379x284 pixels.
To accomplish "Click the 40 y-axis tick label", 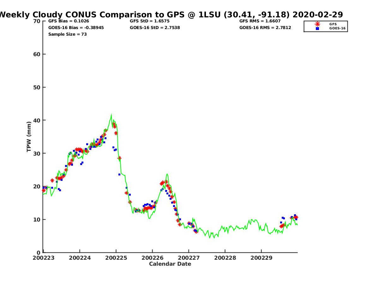I will tap(37, 120).
